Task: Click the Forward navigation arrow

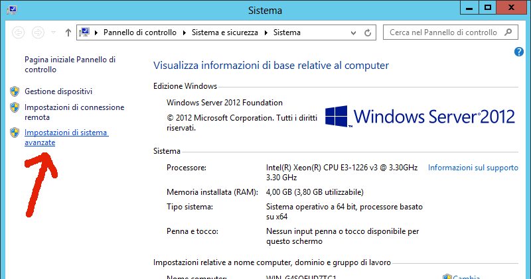Action: (x=38, y=32)
